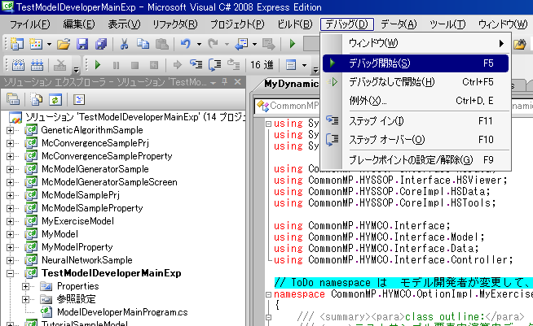The width and height of the screenshot is (533, 326).
Task: Click the Break All pause icon
Action: coord(117,65)
